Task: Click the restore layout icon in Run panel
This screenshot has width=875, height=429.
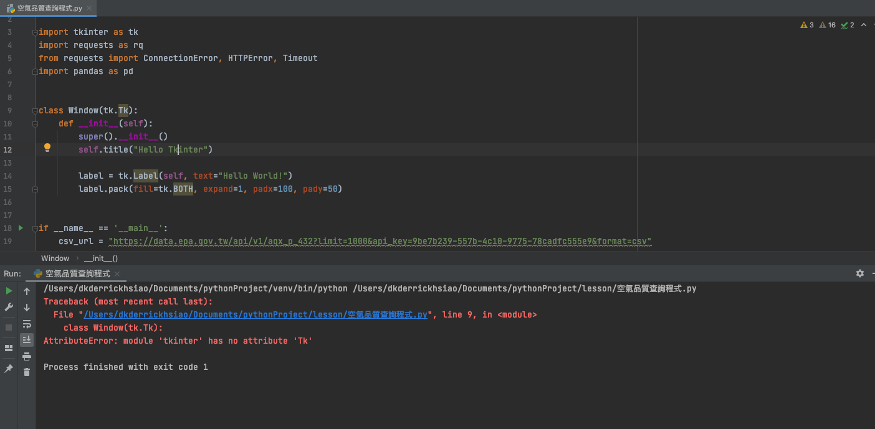Action: tap(9, 348)
